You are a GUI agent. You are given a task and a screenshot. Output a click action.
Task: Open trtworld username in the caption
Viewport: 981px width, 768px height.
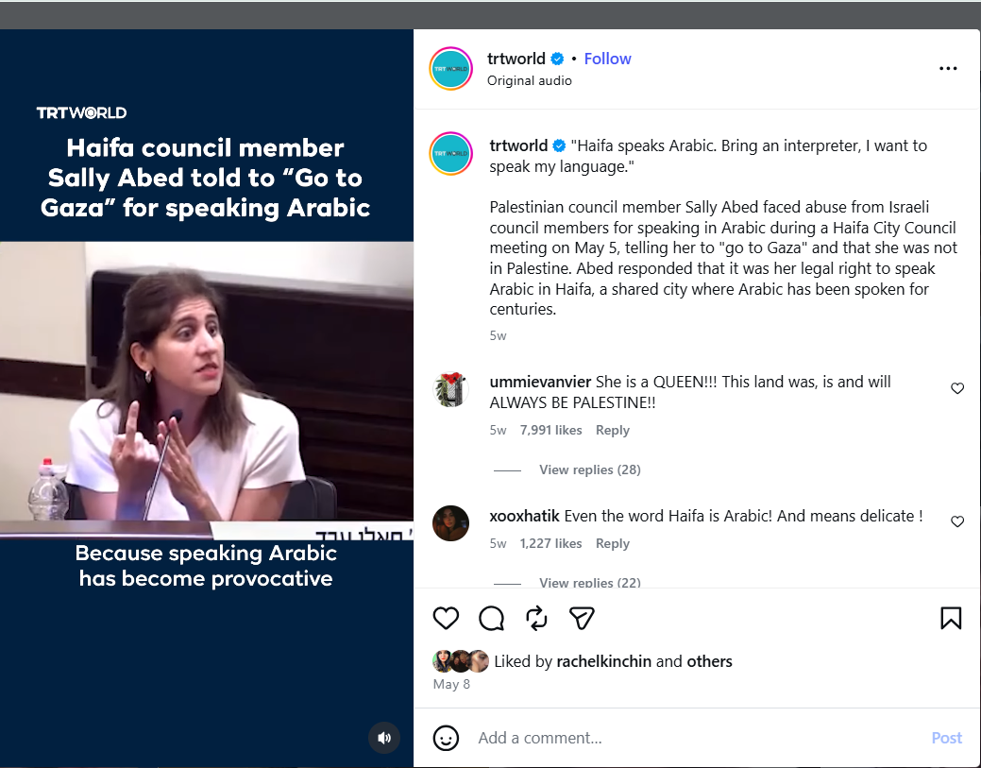click(x=518, y=145)
